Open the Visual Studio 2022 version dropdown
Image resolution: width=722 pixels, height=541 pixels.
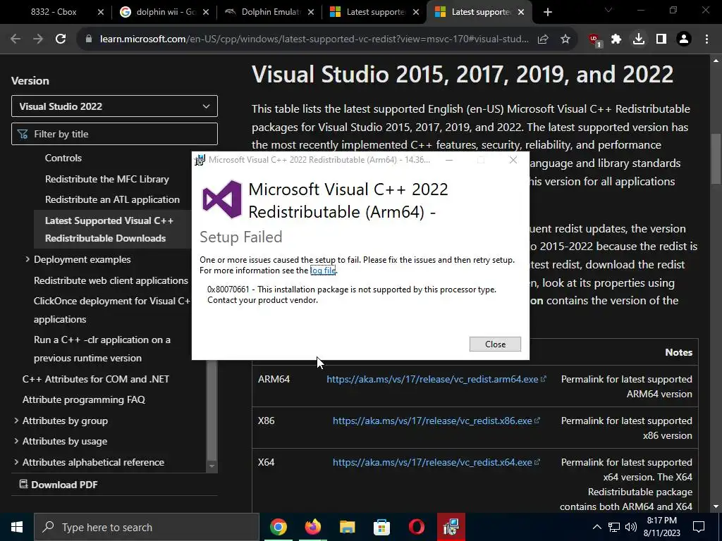[114, 106]
